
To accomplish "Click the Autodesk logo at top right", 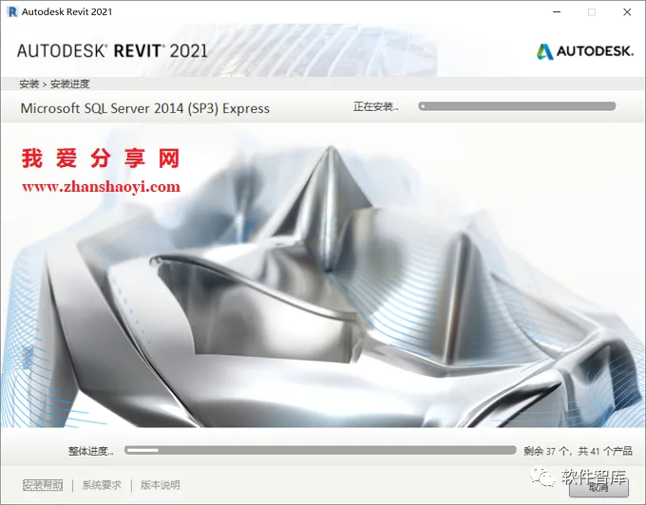I will pyautogui.click(x=584, y=51).
